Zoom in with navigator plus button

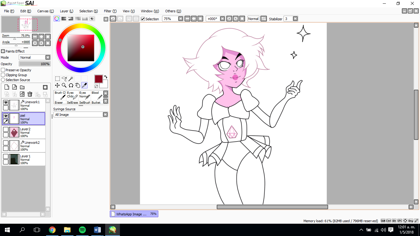point(41,37)
